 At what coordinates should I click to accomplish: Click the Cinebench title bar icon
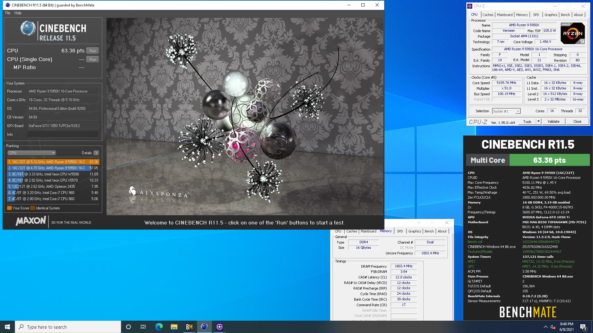point(8,5)
